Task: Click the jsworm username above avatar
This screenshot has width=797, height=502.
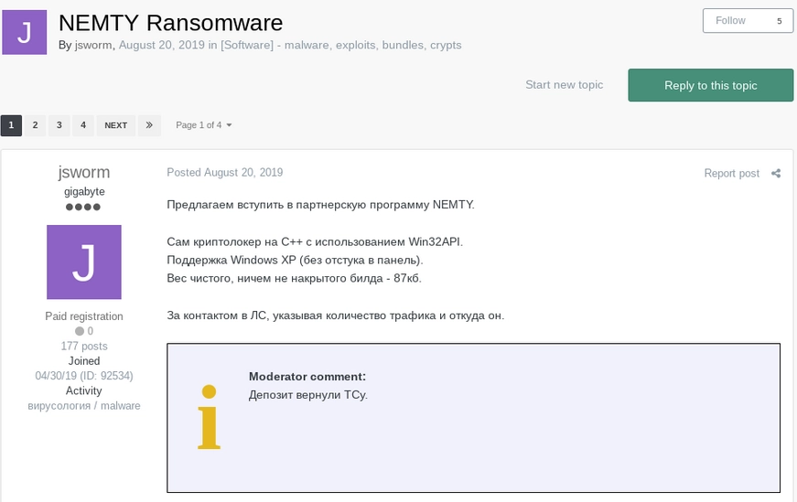Action: click(x=83, y=172)
